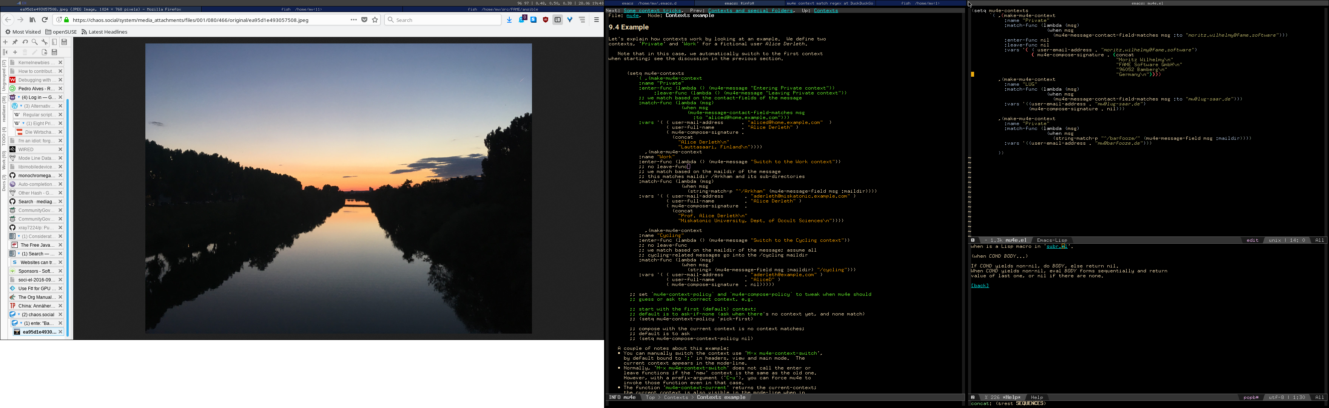Toggle the sidebar button in Firefox toolbar
Viewport: 1329px width, 408px height.
pyautogui.click(x=558, y=20)
